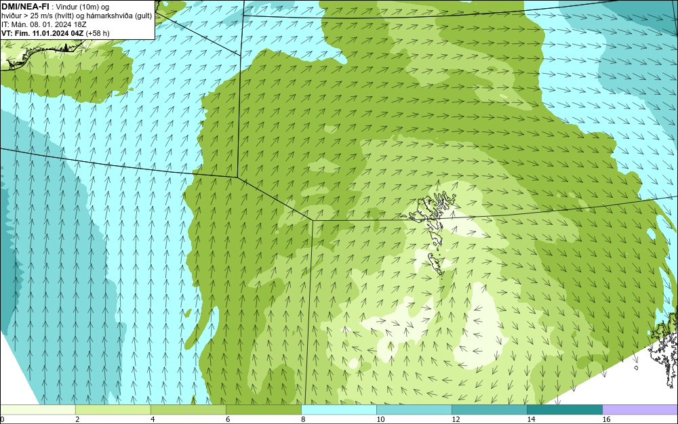Viewport: 678px width, 424px height.
Task: Click the legend scale value "2"
Action: pyautogui.click(x=77, y=419)
